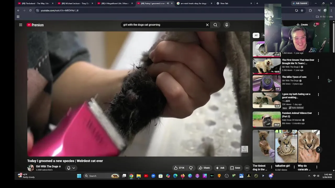The width and height of the screenshot is (335, 188).
Task: Open Girl With The Dogs channel avatar
Action: [31, 168]
